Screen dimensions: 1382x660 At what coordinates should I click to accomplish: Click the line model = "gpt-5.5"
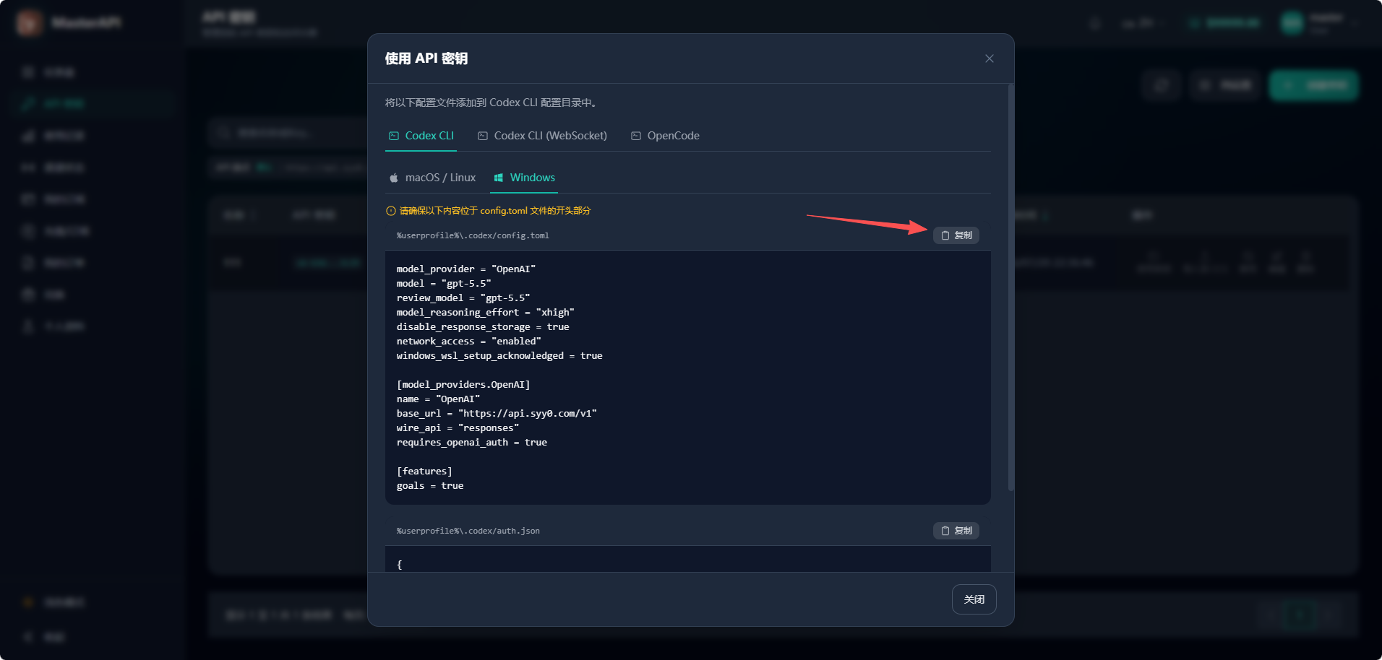tap(444, 283)
